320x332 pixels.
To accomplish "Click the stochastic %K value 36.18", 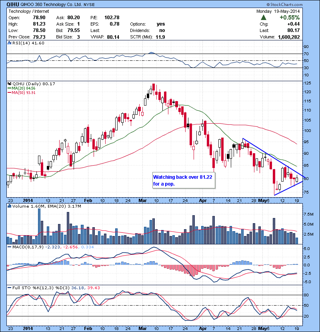I will 77,288.
